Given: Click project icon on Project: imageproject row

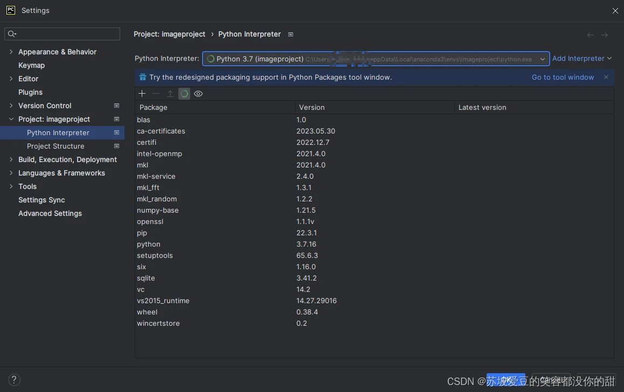Looking at the screenshot, I should [116, 120].
